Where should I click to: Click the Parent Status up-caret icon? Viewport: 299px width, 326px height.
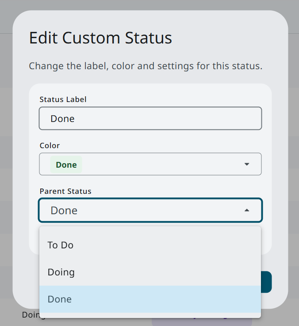tap(247, 210)
